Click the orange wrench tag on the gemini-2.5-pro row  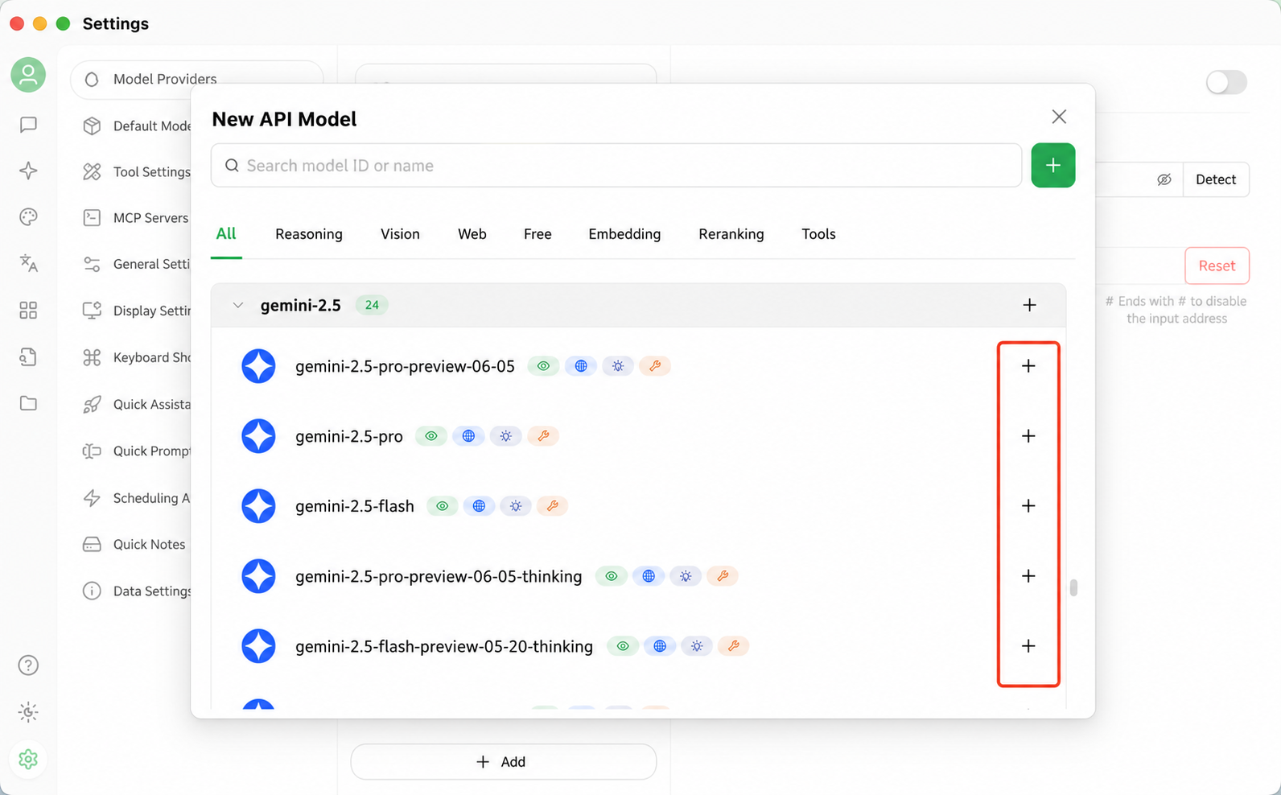543,436
